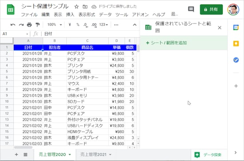
Task: Open Google Keep in side panel
Action: tap(236, 43)
